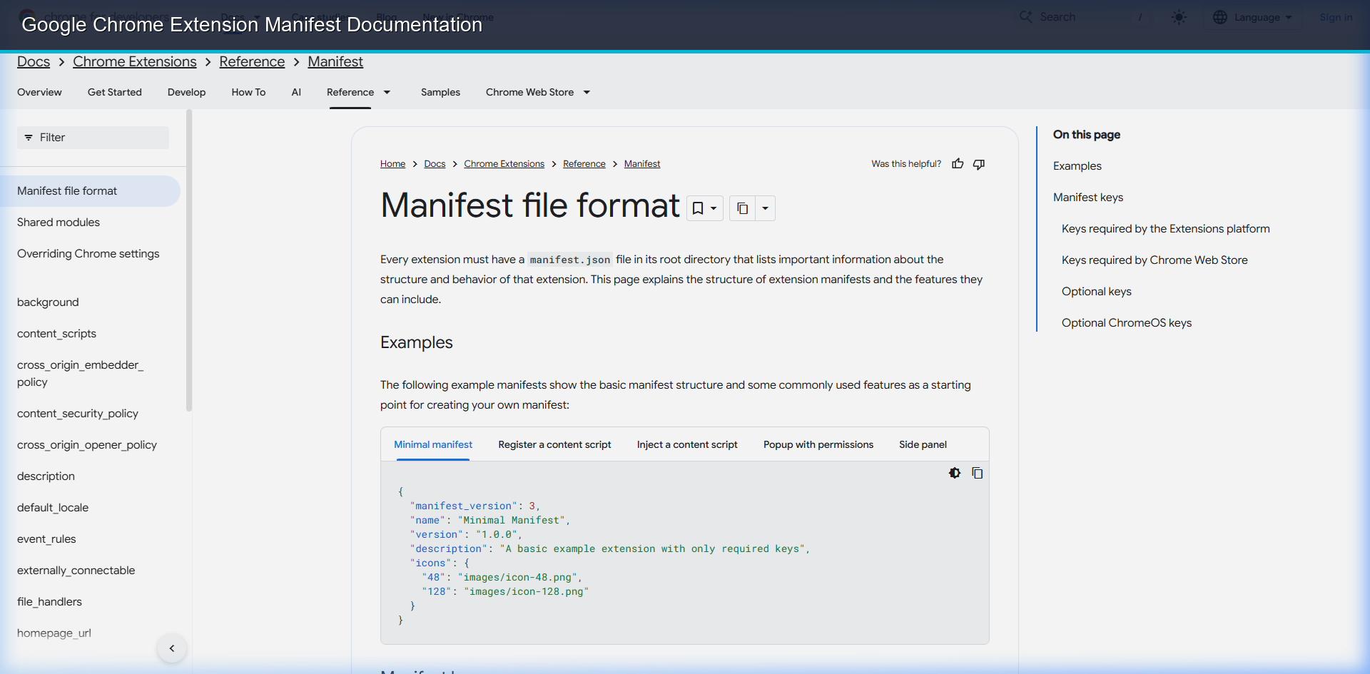
Task: Open cross_origin_opener_policy in sidebar
Action: pyautogui.click(x=87, y=445)
